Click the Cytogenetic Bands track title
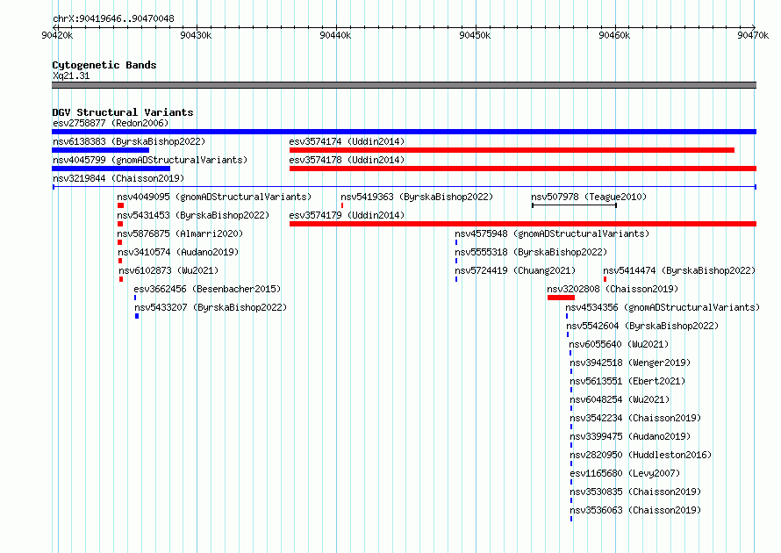The width and height of the screenshot is (781, 553). [x=104, y=65]
